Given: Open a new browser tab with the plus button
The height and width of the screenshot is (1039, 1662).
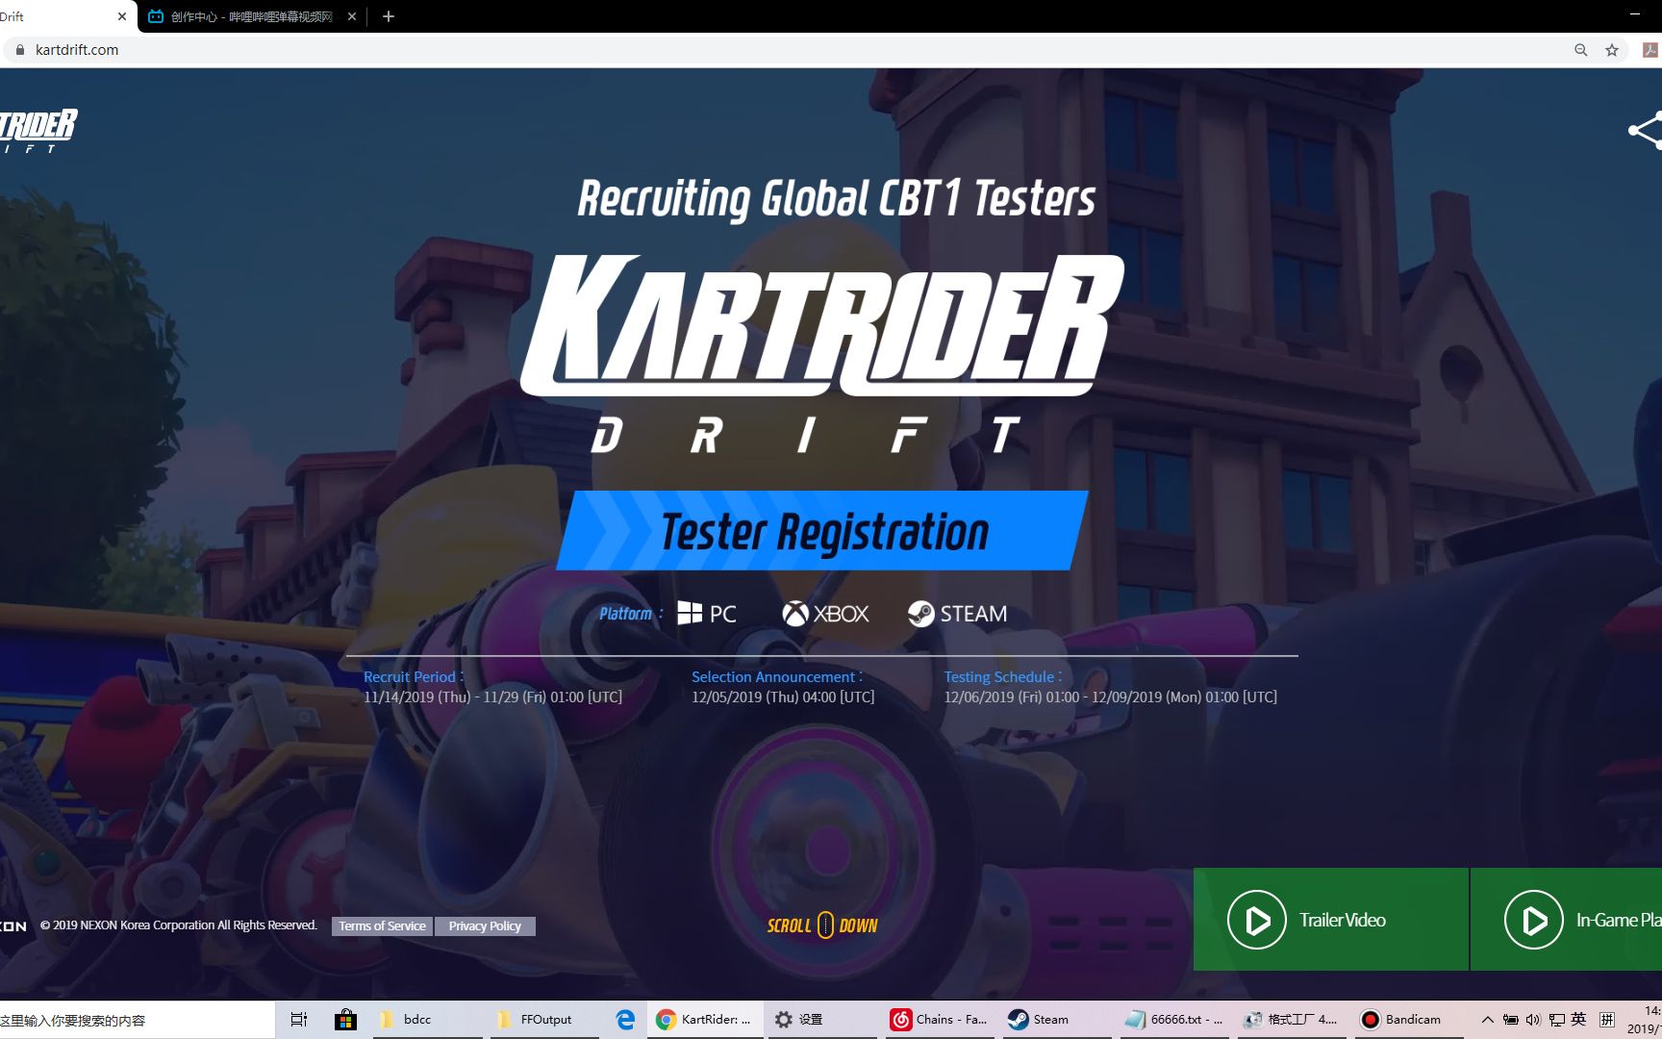Looking at the screenshot, I should [389, 16].
